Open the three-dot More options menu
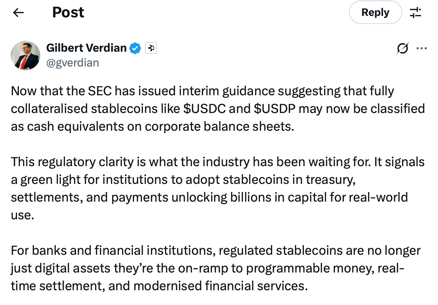The height and width of the screenshot is (305, 438). [x=421, y=48]
